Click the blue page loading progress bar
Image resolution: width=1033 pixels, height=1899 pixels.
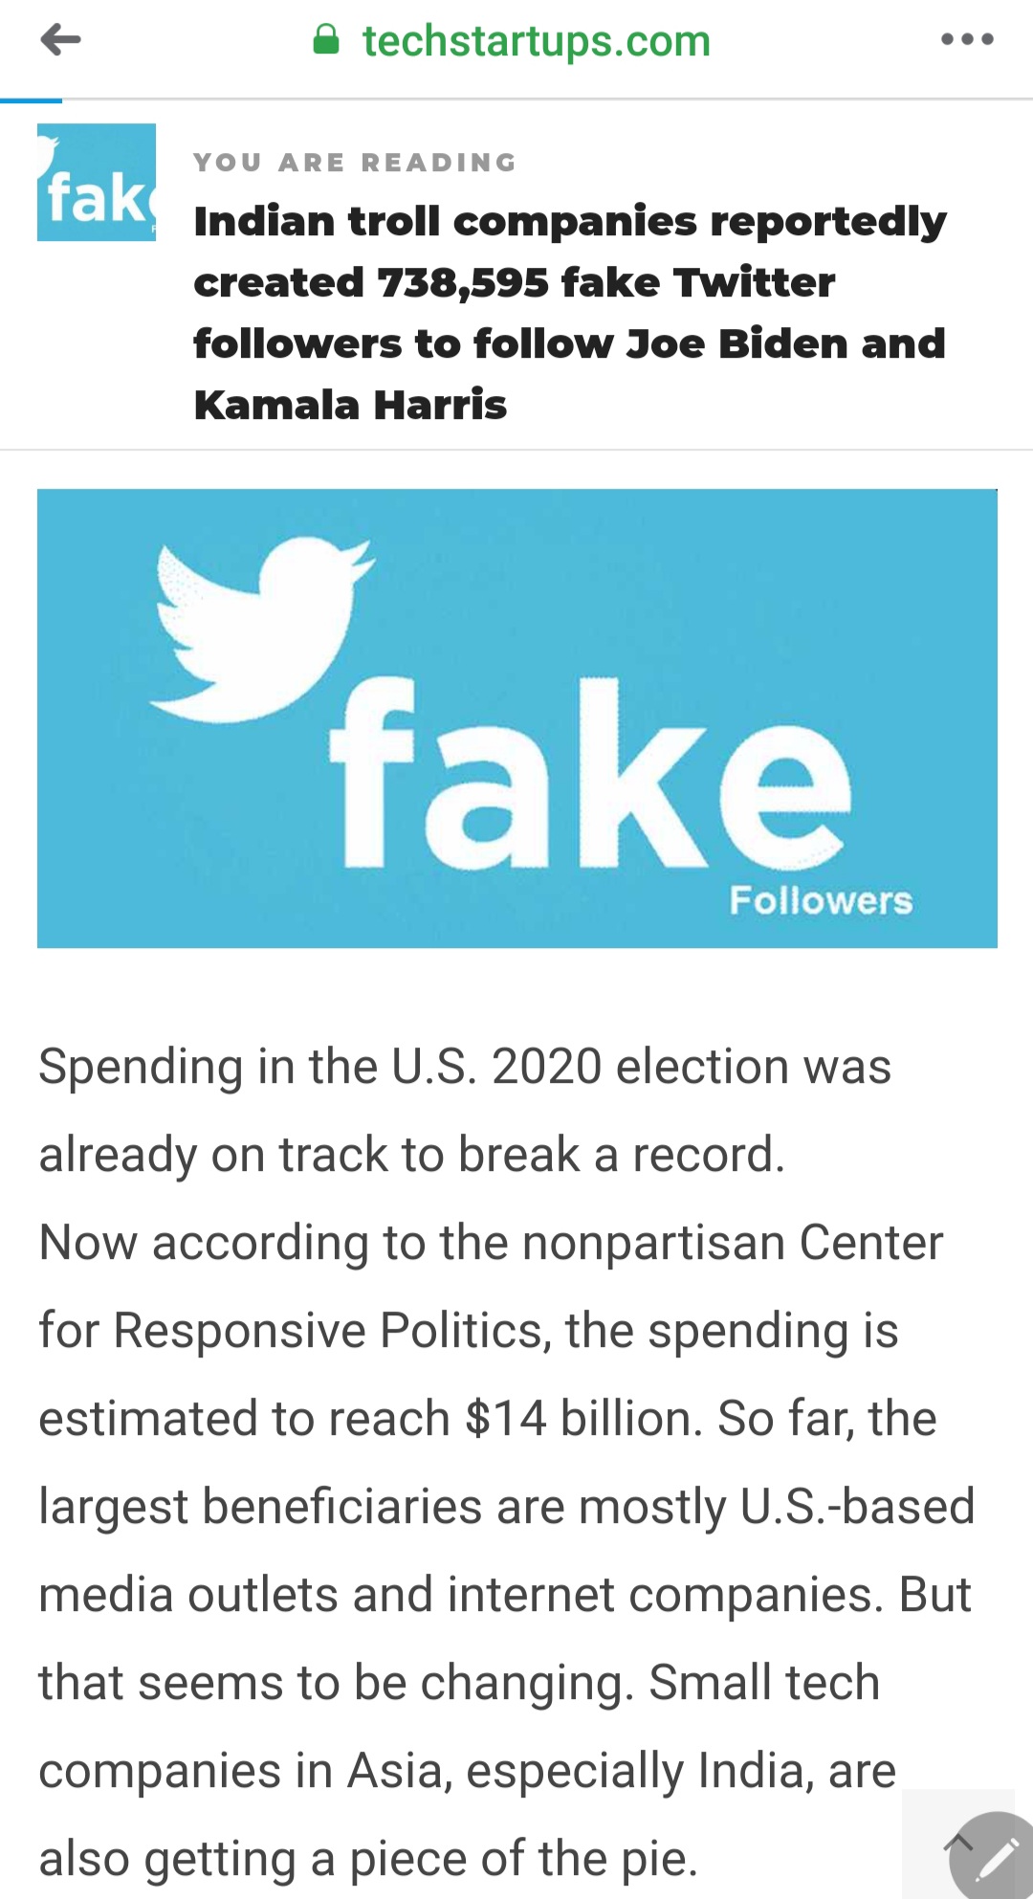31,99
